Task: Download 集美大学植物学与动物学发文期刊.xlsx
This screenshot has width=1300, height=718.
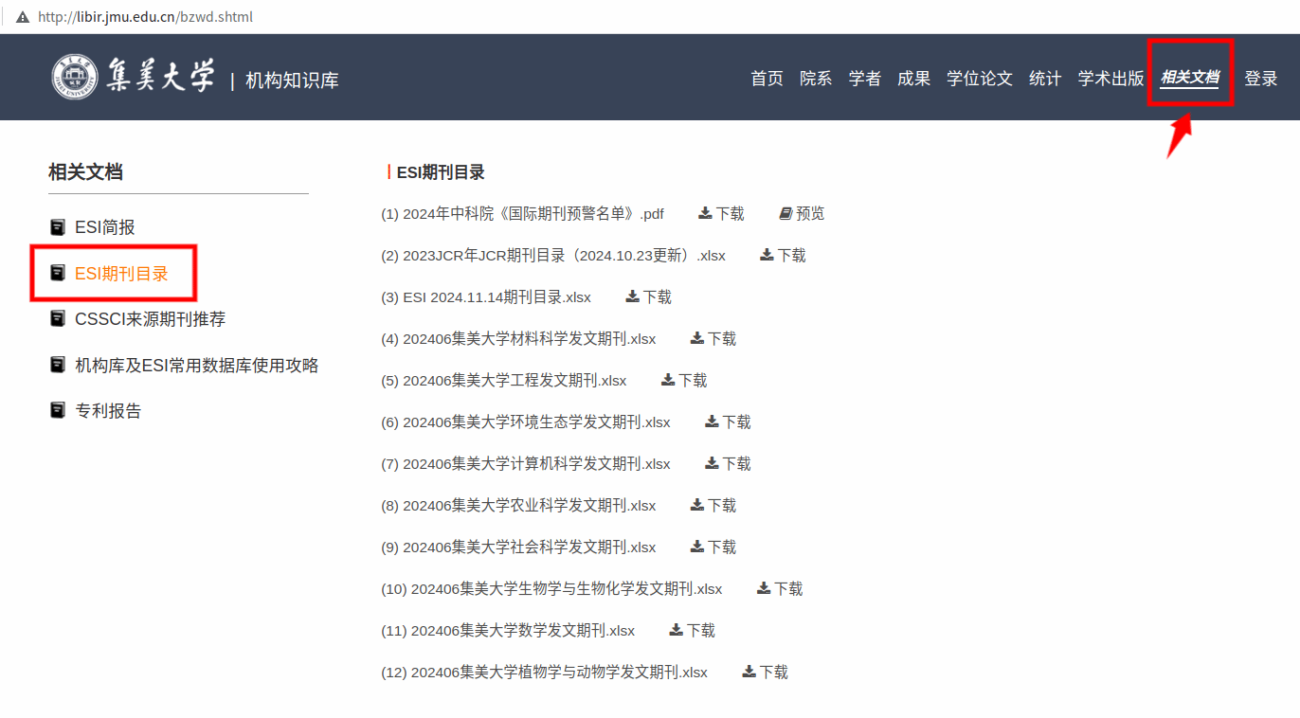Action: [x=765, y=673]
